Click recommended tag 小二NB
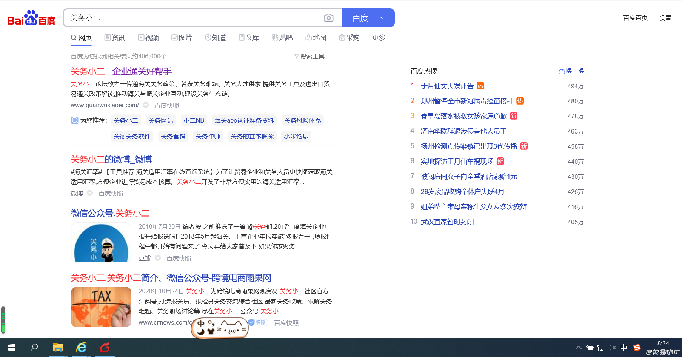The width and height of the screenshot is (682, 357). click(194, 120)
